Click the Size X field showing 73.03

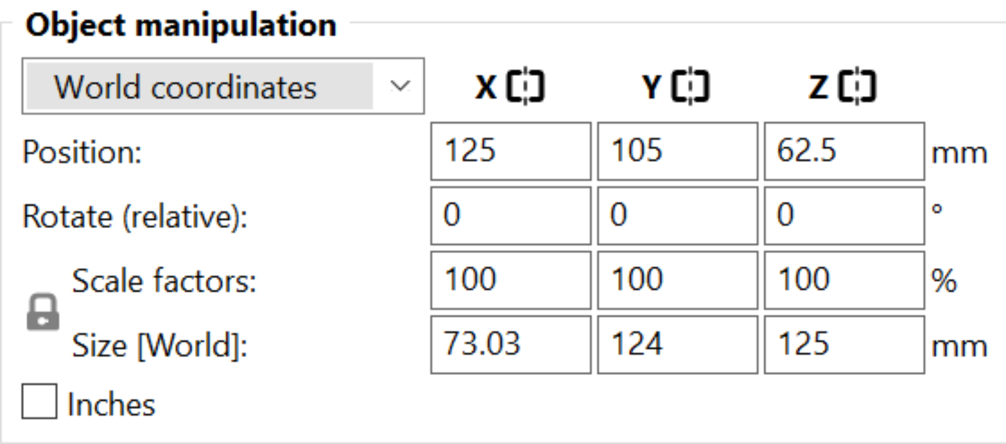pos(511,345)
